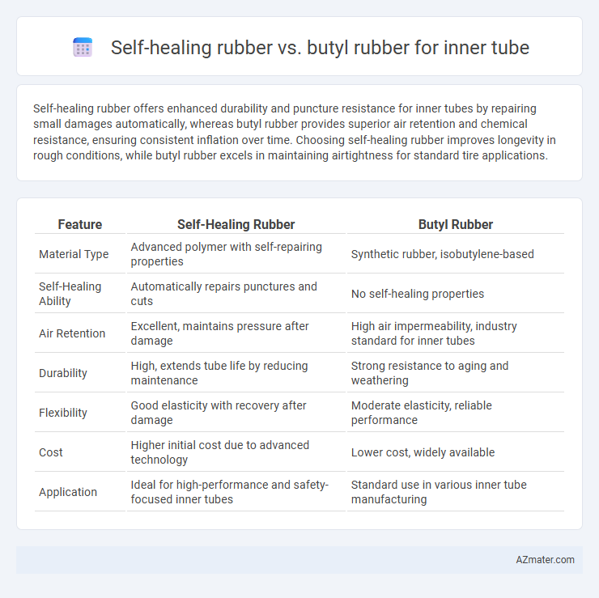Click the 'Material Type' row label
599x598 pixels.
(x=74, y=254)
